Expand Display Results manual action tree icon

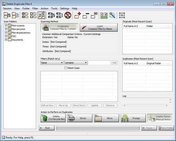click(x=150, y=120)
